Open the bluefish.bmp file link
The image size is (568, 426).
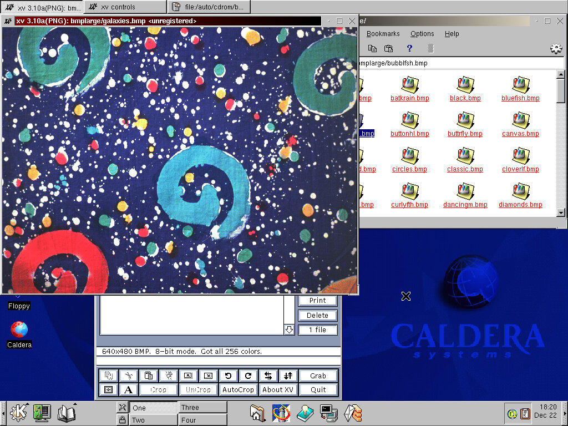[x=520, y=98]
